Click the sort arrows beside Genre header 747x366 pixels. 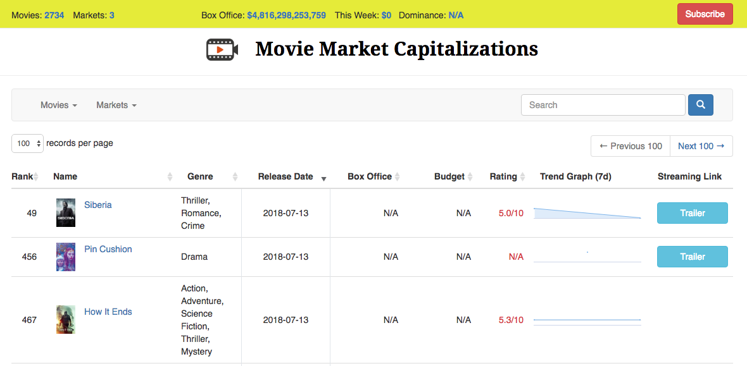tap(234, 176)
